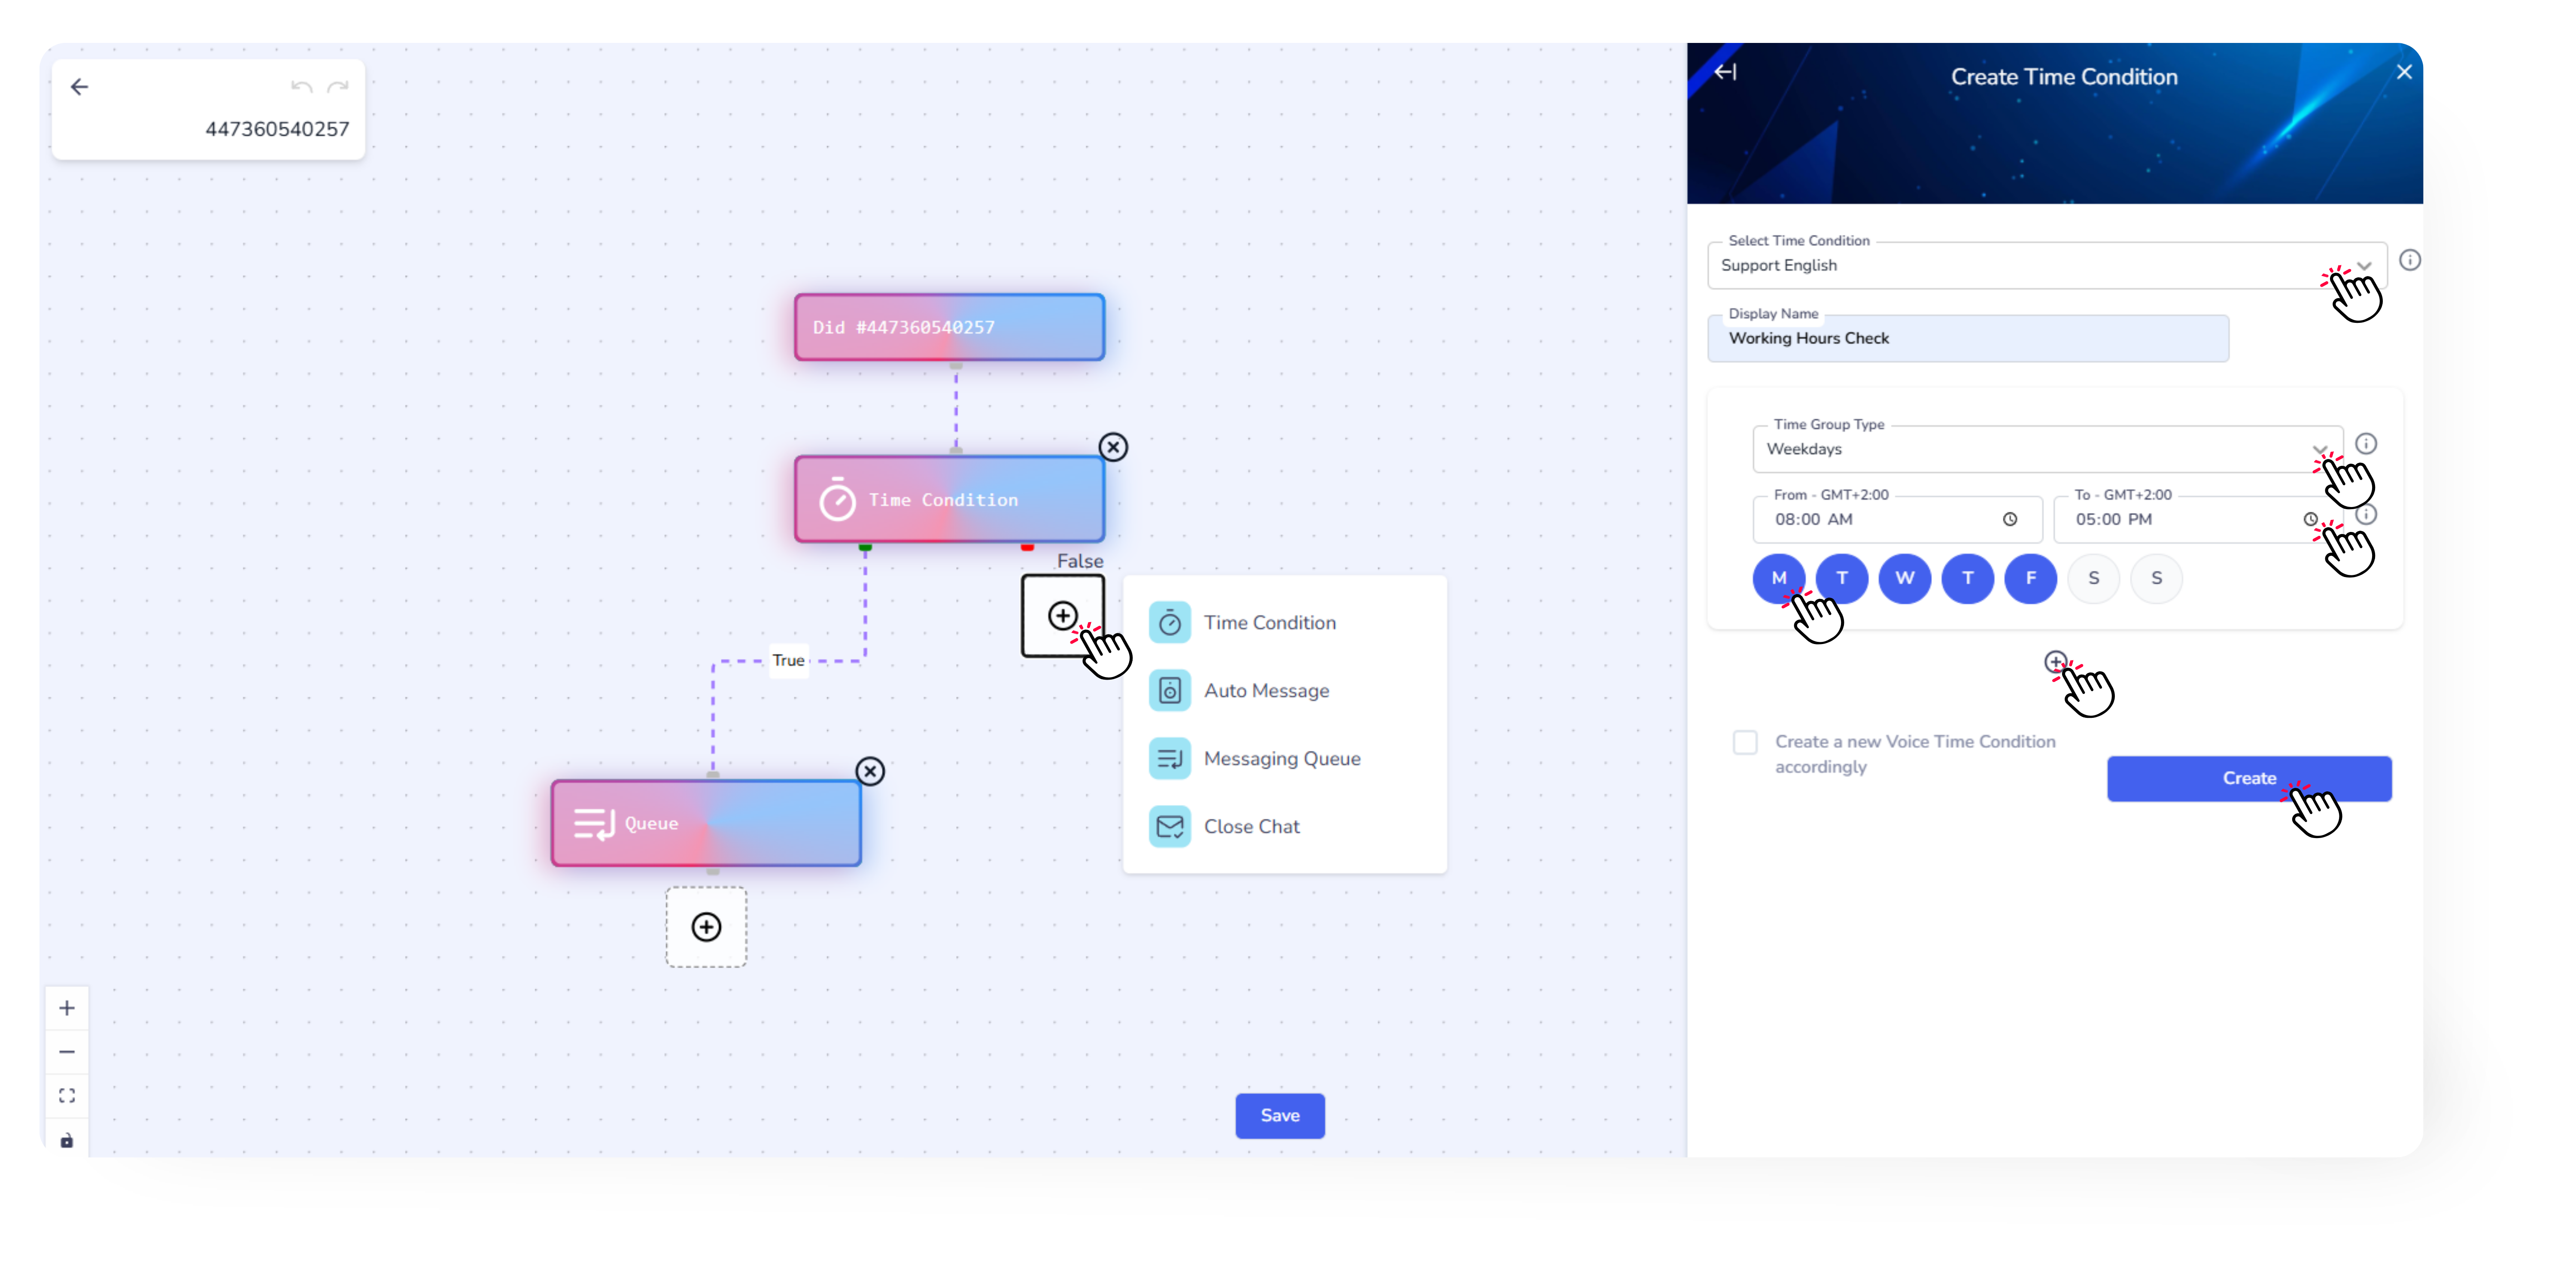
Task: Zoom in the canvas with the plus control
Action: pyautogui.click(x=67, y=1008)
